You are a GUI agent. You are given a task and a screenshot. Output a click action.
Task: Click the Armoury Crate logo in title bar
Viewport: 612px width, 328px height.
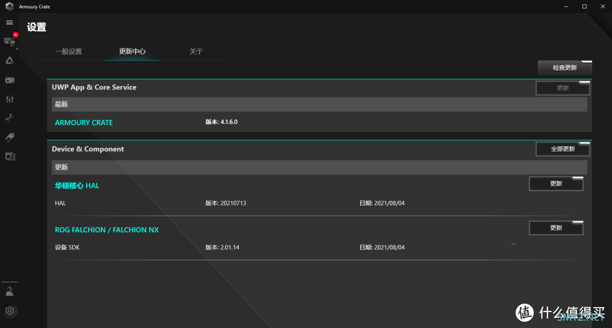click(x=10, y=6)
